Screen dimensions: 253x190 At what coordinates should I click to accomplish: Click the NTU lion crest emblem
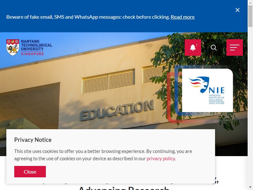pyautogui.click(x=13, y=47)
